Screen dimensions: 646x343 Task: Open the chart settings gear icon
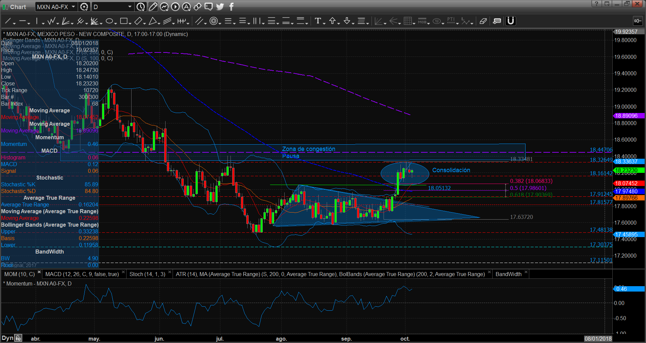(x=84, y=7)
